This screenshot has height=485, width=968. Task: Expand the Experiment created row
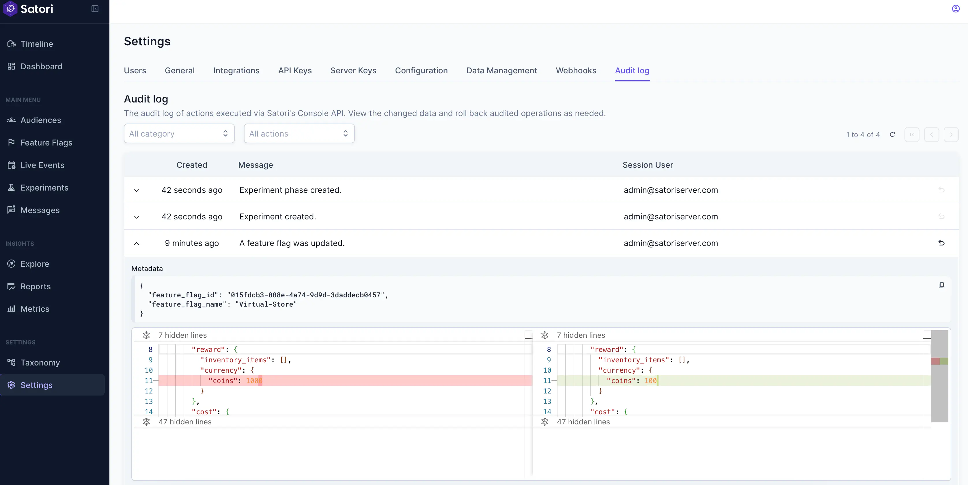coord(136,217)
